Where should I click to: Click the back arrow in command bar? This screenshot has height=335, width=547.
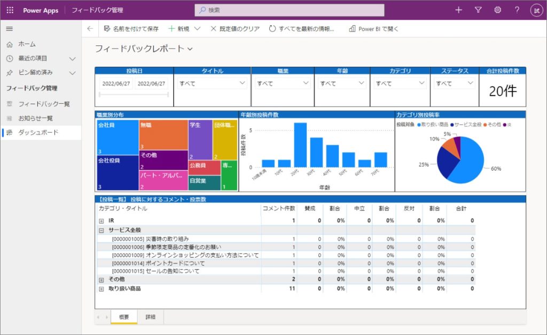pos(90,29)
